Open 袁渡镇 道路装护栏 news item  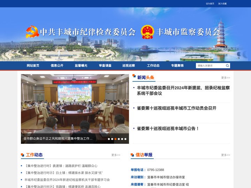click(61, 166)
